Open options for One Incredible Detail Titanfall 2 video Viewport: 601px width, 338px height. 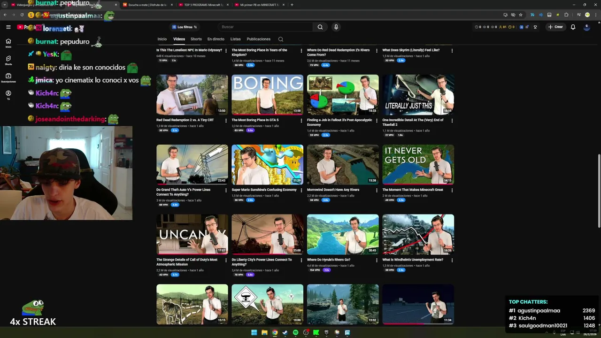(452, 121)
